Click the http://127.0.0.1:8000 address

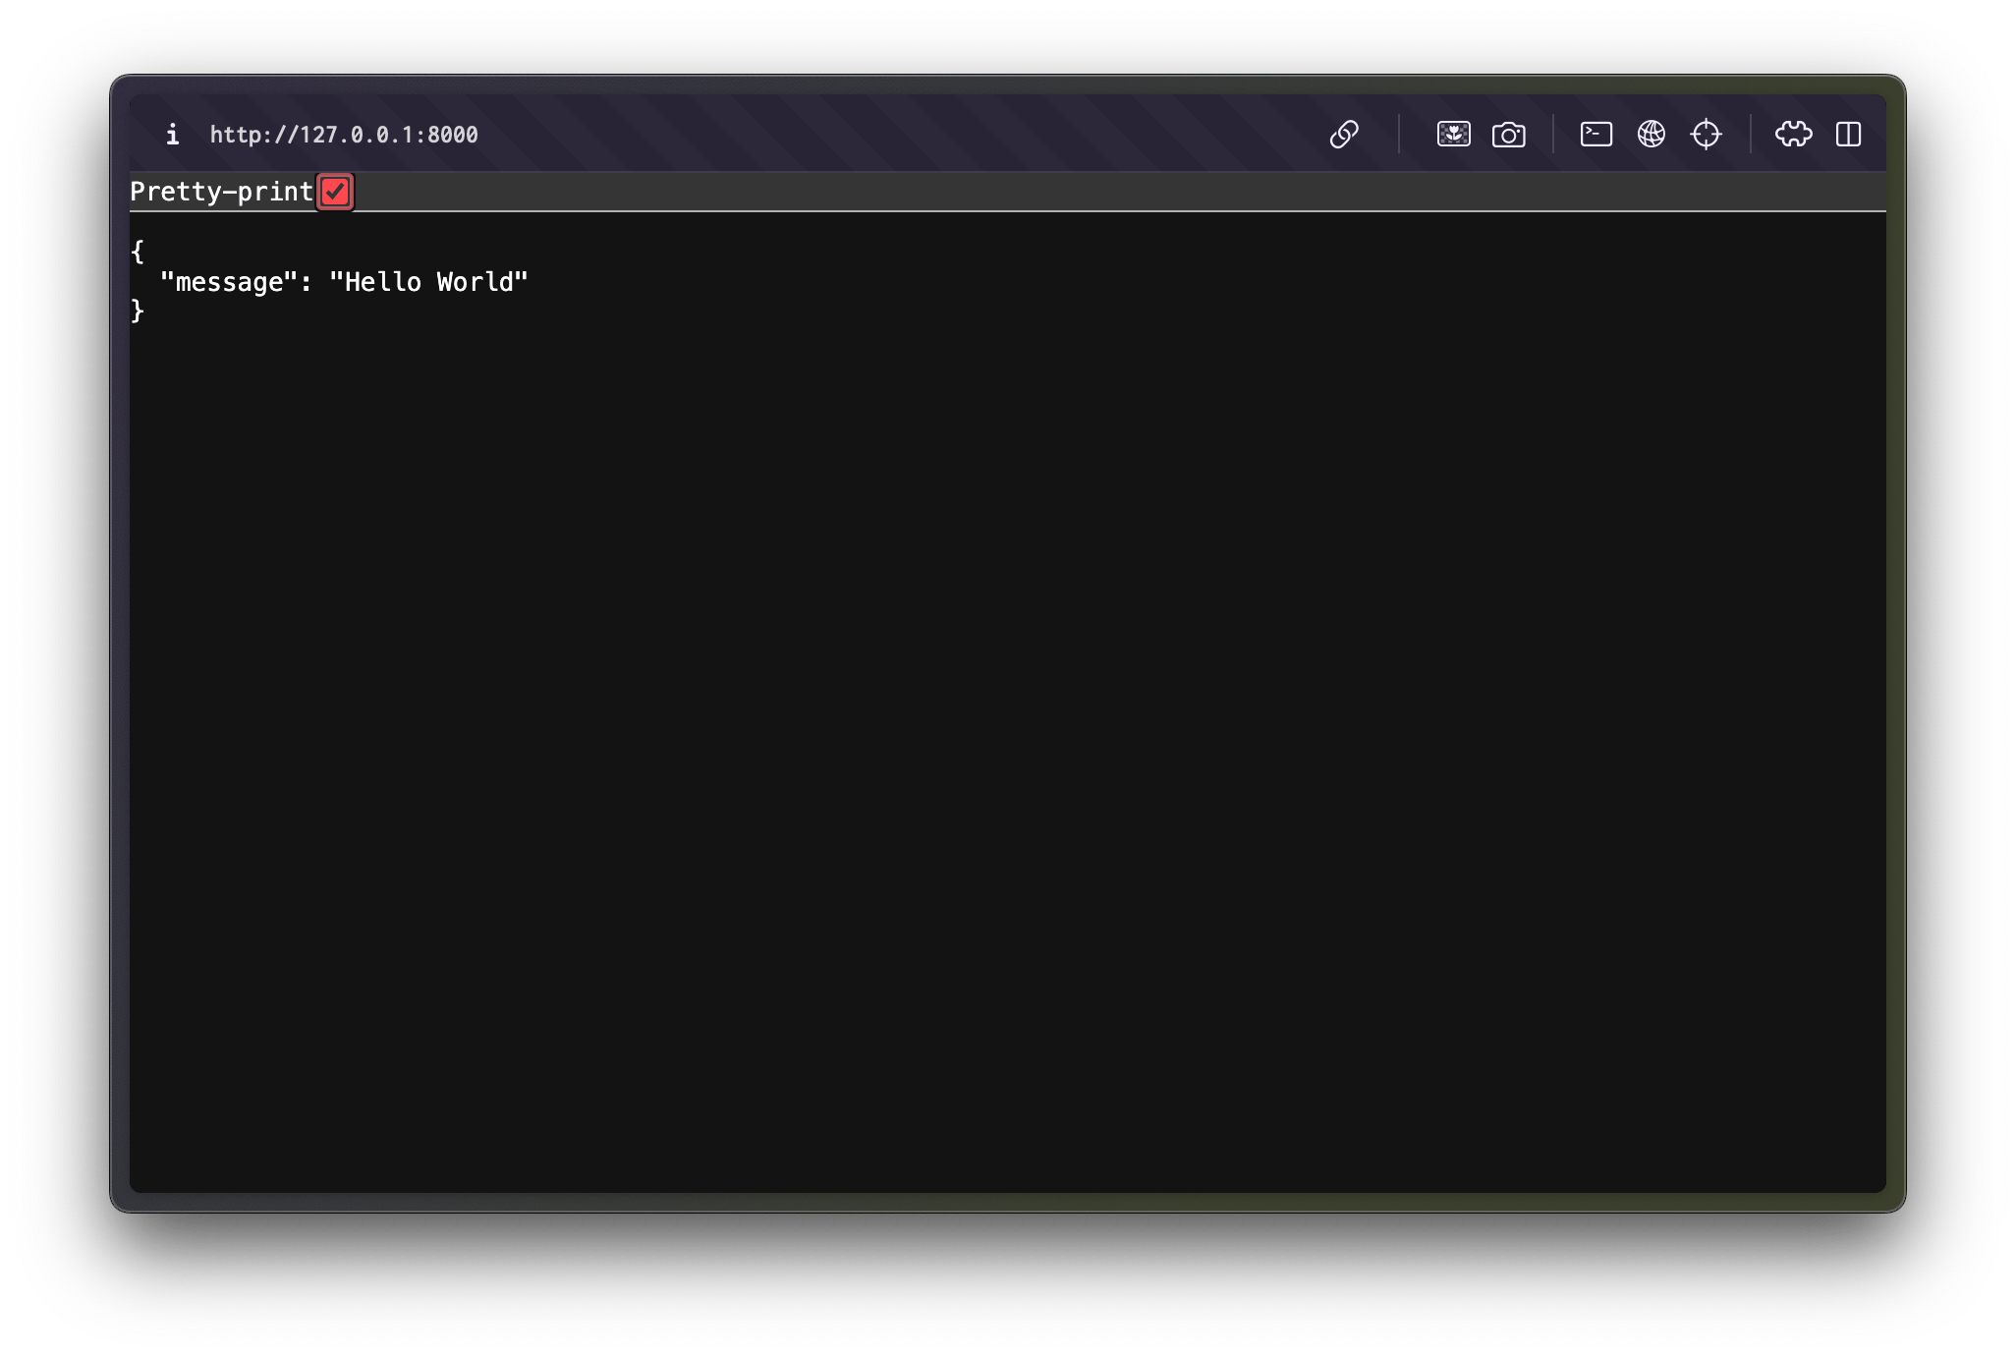pos(343,135)
